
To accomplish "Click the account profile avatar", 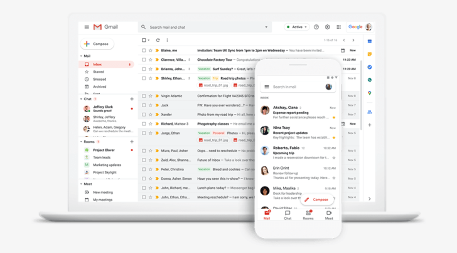I will pyautogui.click(x=368, y=27).
